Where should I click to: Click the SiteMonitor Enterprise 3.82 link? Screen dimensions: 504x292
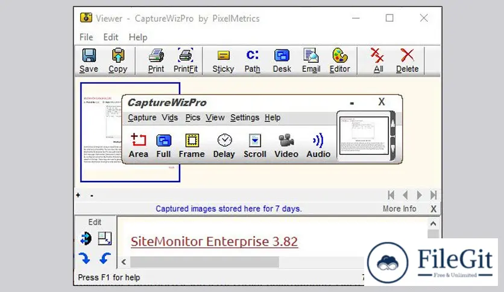pos(214,241)
